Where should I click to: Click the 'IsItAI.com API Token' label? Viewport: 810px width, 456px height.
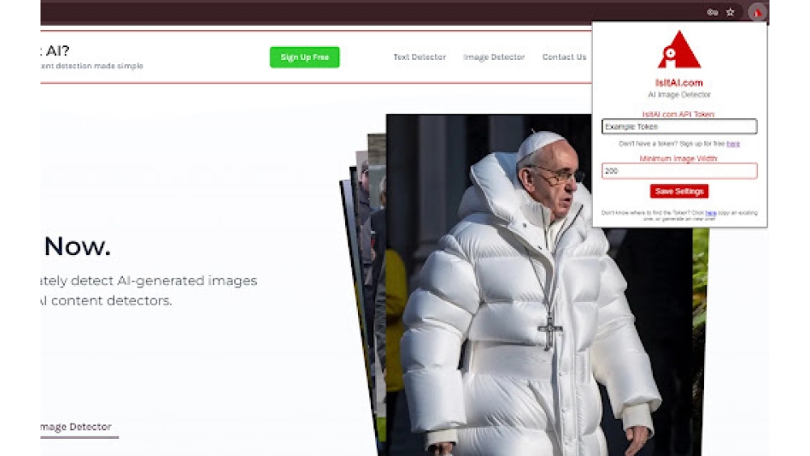(x=678, y=114)
